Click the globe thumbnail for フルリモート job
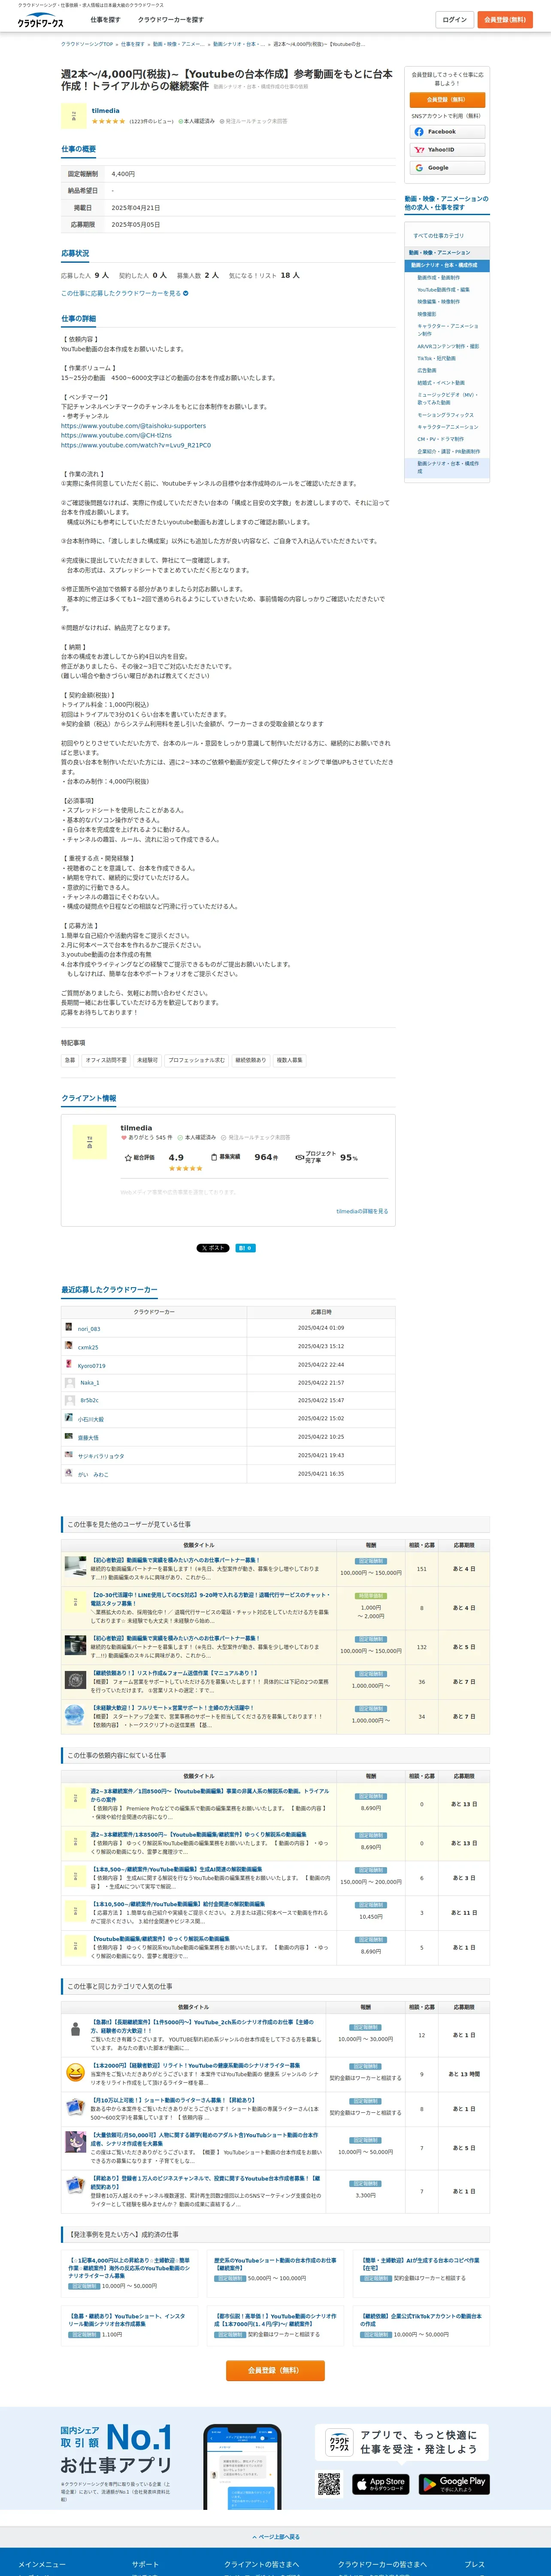 pos(75,1715)
